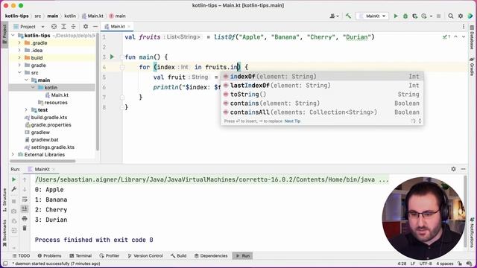Click the 4 spaces indent setting in the status bar
Viewport: 477px width, 268px height.
pos(444,264)
